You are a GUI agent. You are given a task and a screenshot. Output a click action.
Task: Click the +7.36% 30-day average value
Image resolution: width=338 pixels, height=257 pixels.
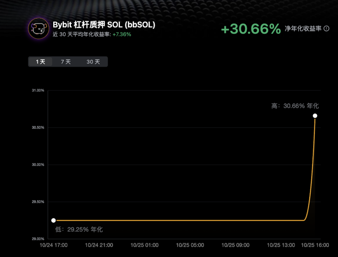pyautogui.click(x=122, y=35)
